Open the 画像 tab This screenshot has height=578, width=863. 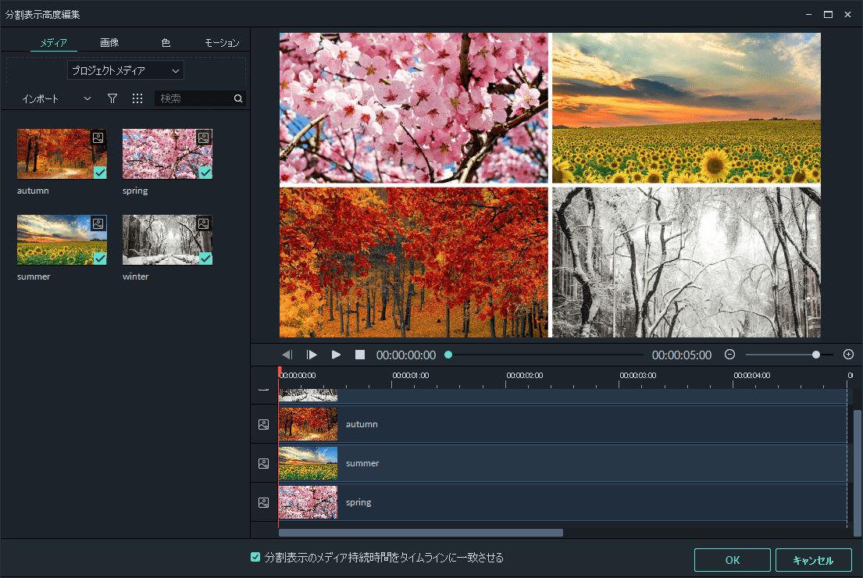pos(109,42)
